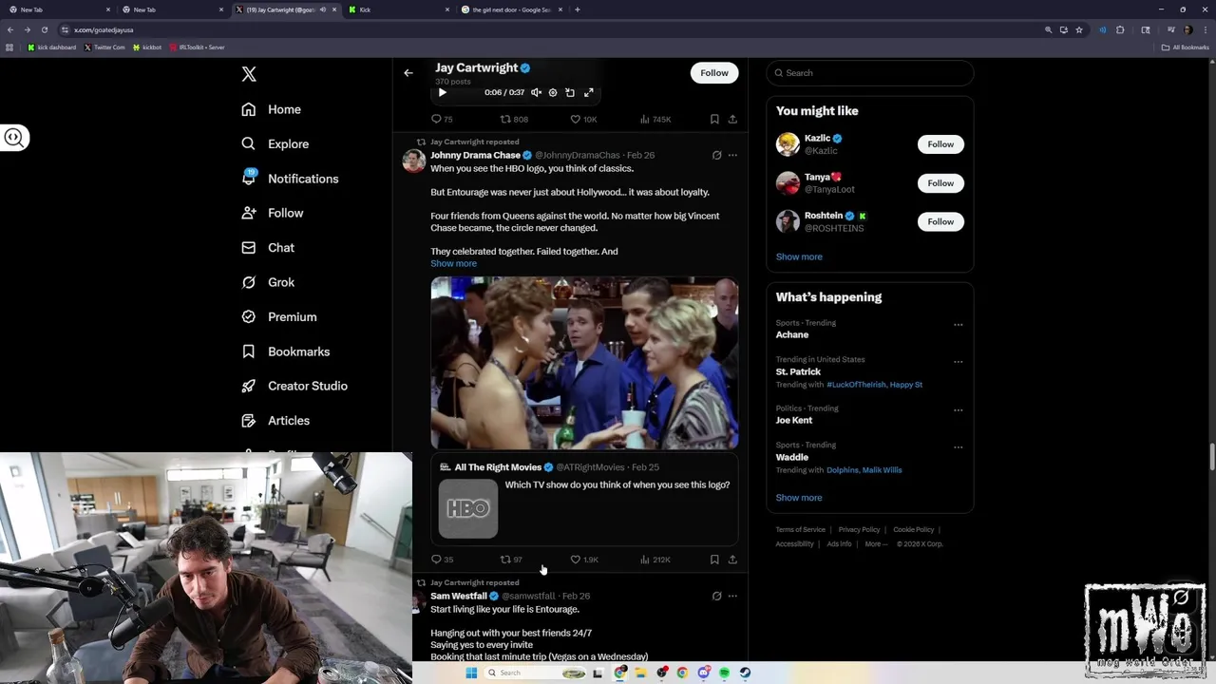The width and height of the screenshot is (1216, 684).
Task: Expand the Johnny Drama post with Show more
Action: [x=453, y=264]
